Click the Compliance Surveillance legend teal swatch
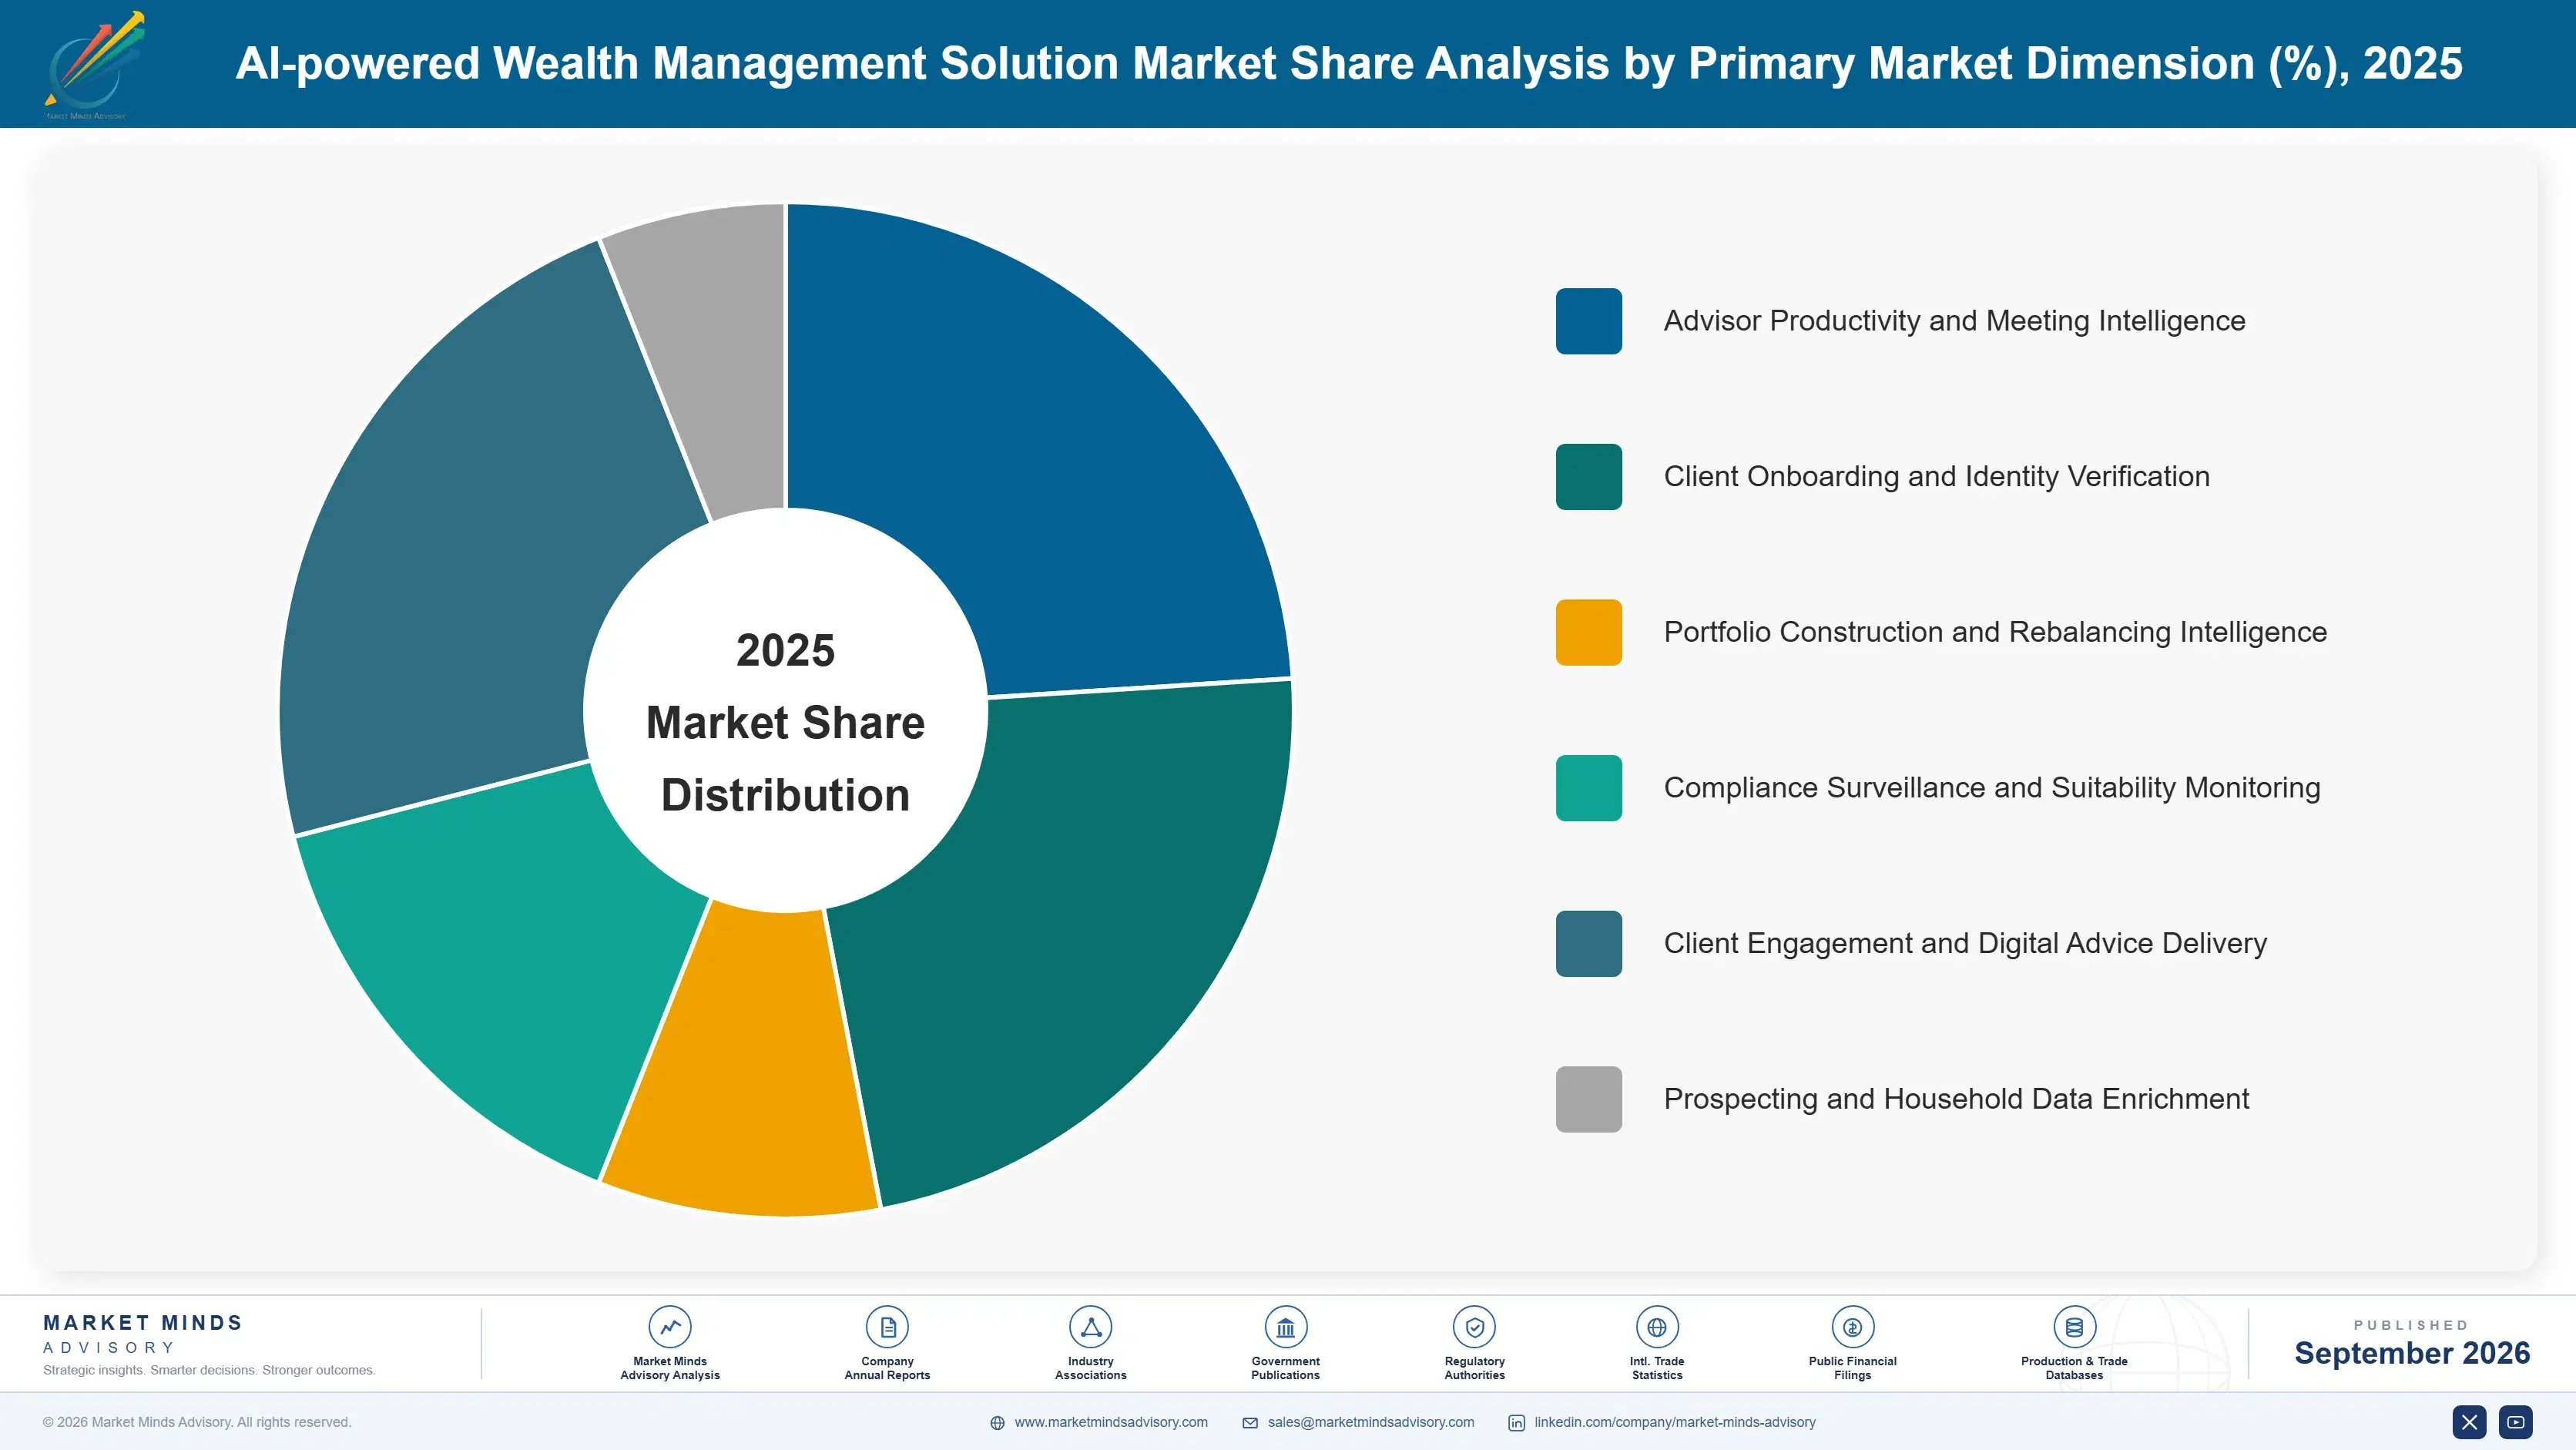Image resolution: width=2576 pixels, height=1450 pixels. coord(1588,788)
